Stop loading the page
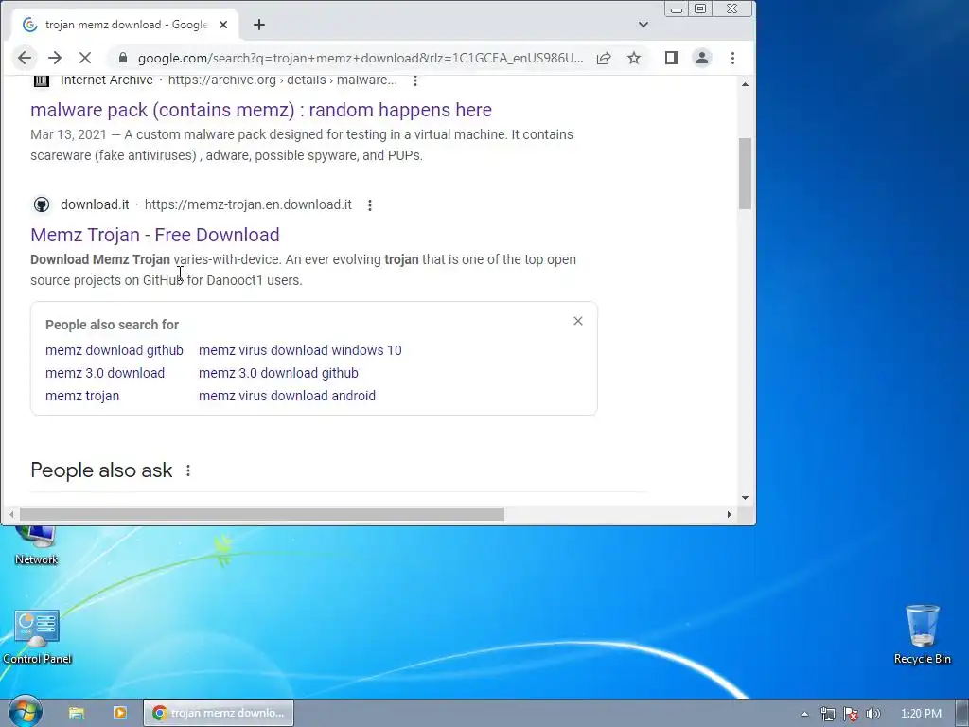The width and height of the screenshot is (969, 727). click(85, 58)
